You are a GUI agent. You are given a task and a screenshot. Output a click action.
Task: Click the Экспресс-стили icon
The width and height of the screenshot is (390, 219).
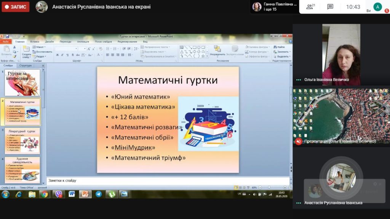click(x=235, y=49)
